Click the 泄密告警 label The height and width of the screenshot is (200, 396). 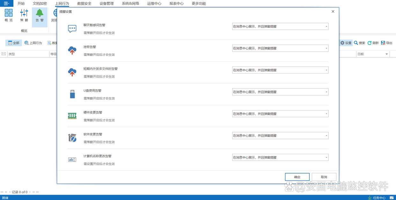coord(90,47)
